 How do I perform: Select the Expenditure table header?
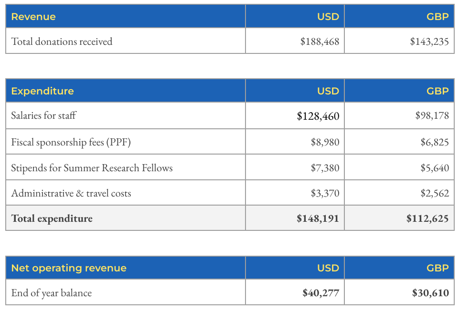(x=43, y=91)
